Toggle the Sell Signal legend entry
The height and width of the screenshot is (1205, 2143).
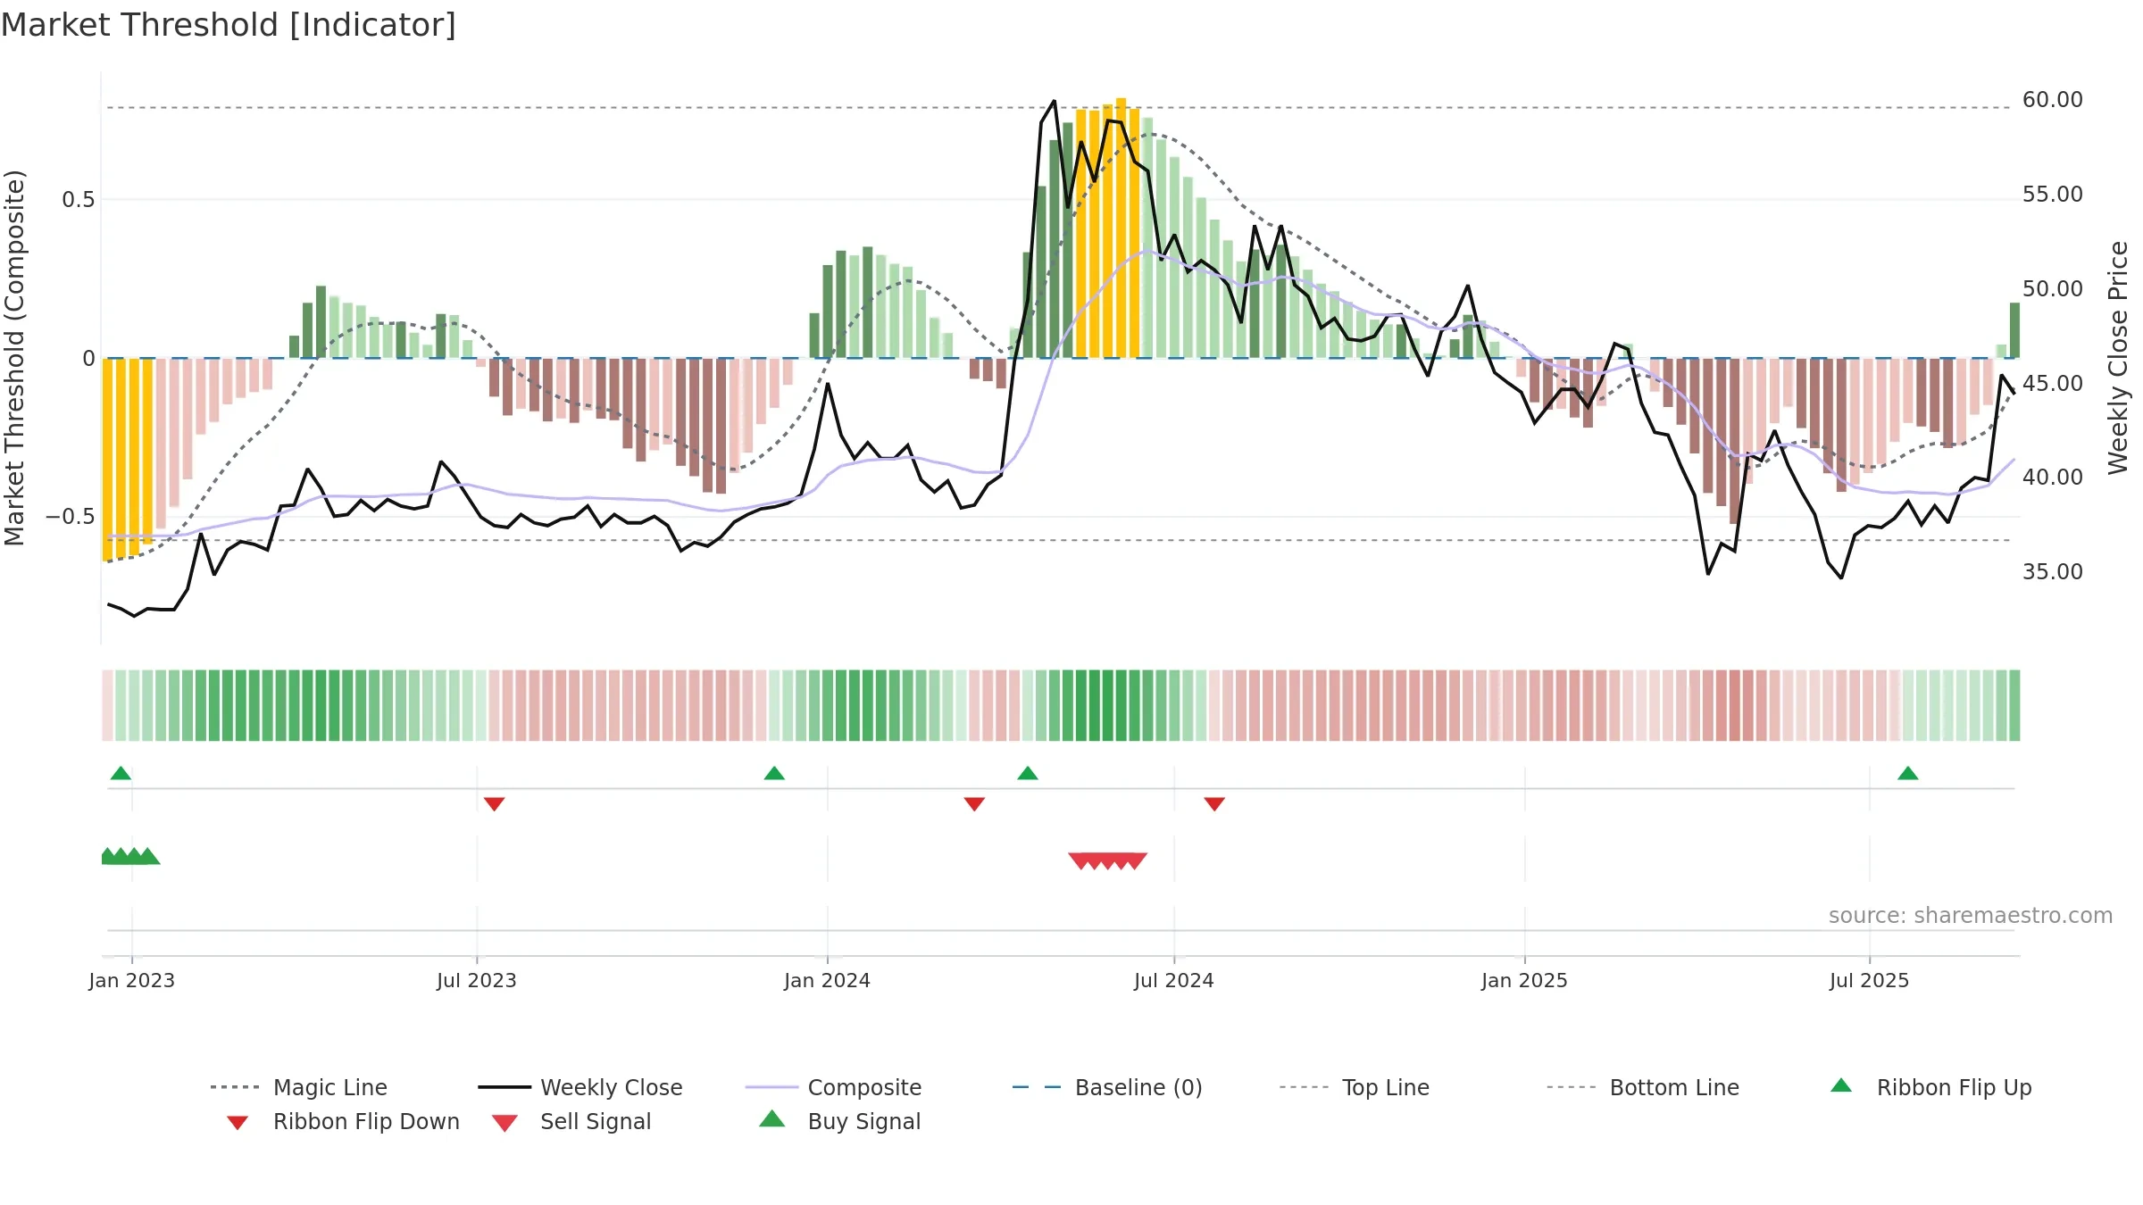[x=571, y=1121]
